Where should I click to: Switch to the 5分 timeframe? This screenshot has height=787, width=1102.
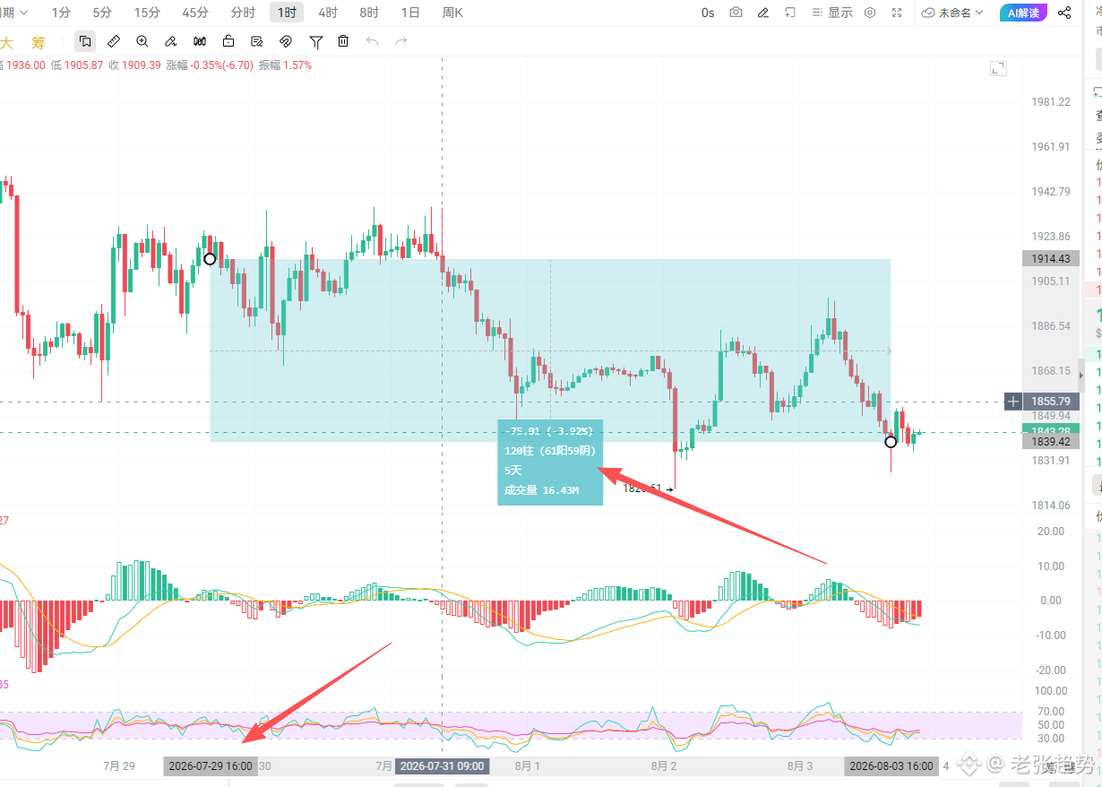(103, 13)
